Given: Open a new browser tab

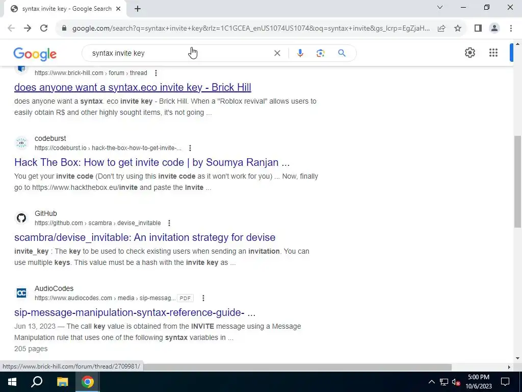Looking at the screenshot, I should coord(138,9).
